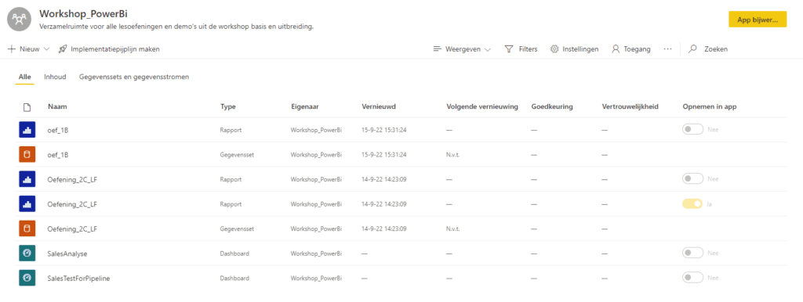Click the plus icon beside Nieuw
803x302 pixels.
click(x=12, y=49)
